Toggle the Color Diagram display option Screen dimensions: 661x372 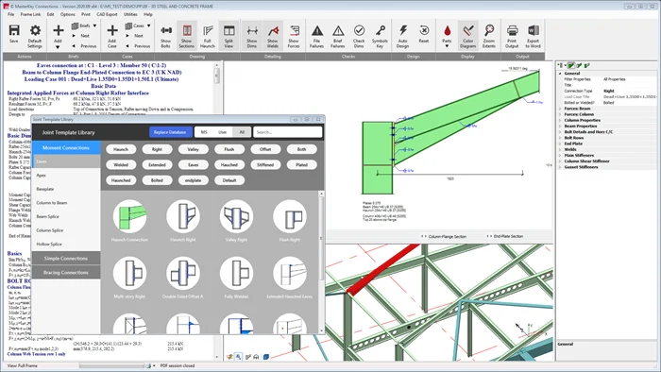click(x=468, y=35)
